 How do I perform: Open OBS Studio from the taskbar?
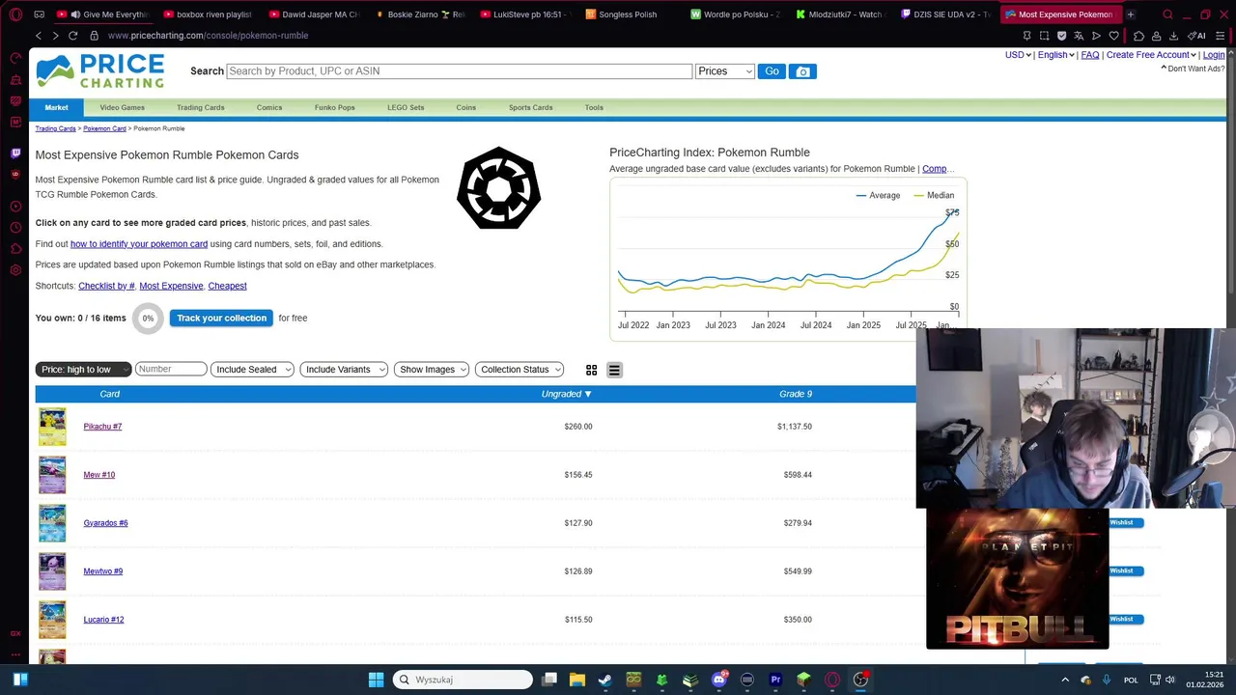coord(860,680)
